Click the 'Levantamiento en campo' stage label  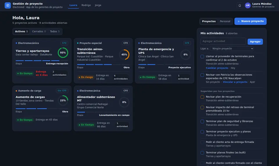(114, 115)
